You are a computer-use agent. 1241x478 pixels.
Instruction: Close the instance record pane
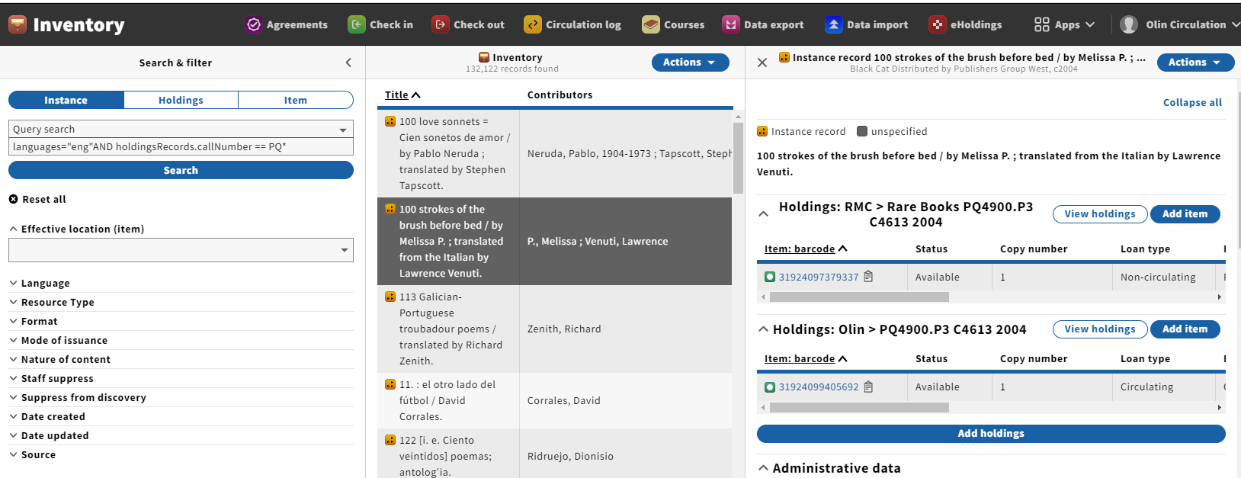[x=762, y=63]
